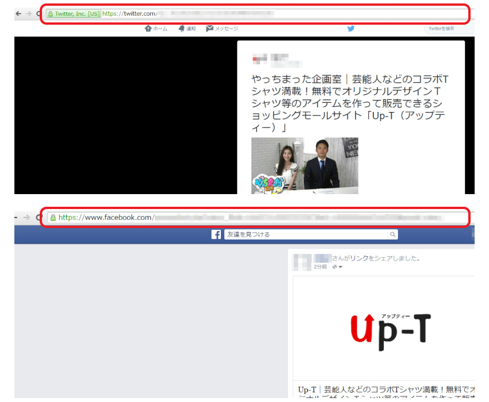
Task: Focus the 友達を見つける search box
Action: pyautogui.click(x=305, y=234)
